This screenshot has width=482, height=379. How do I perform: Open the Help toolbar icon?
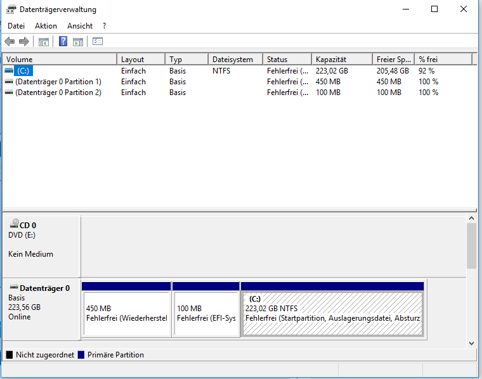click(63, 41)
